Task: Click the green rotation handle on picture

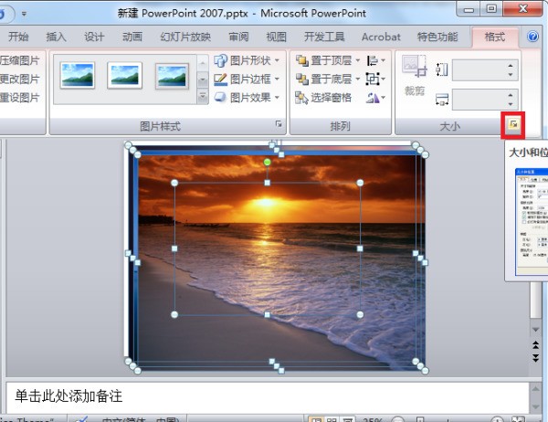Action: coord(267,163)
